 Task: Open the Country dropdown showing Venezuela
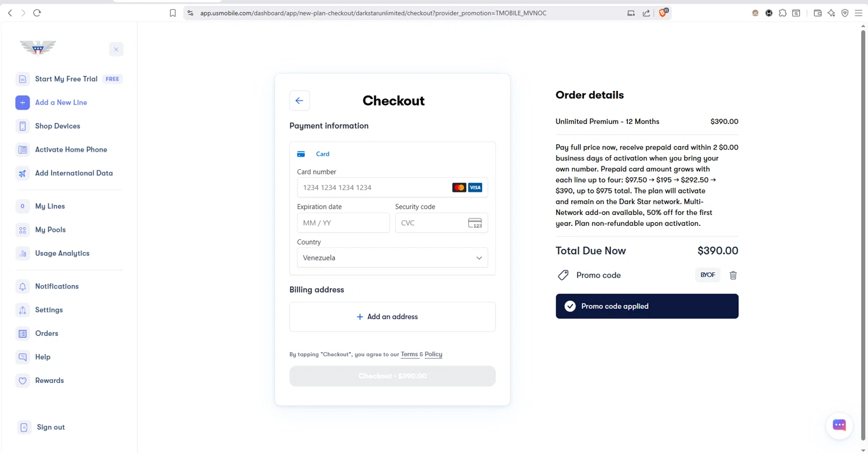pyautogui.click(x=392, y=258)
